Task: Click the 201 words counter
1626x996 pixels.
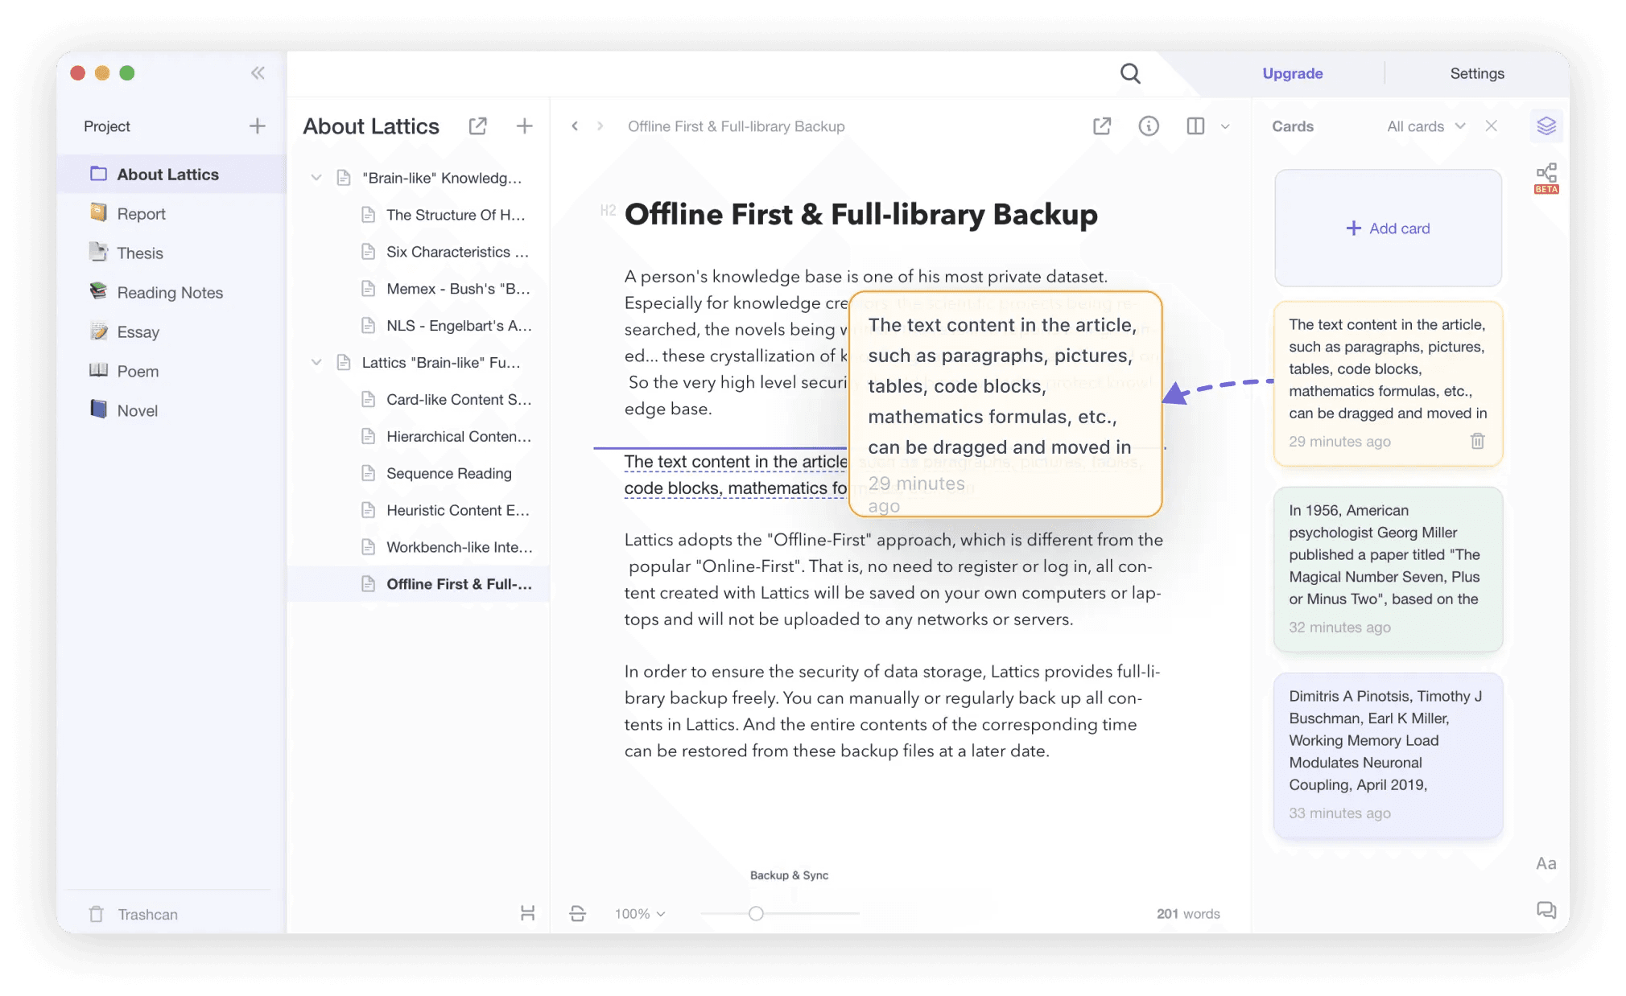Action: [x=1188, y=914]
